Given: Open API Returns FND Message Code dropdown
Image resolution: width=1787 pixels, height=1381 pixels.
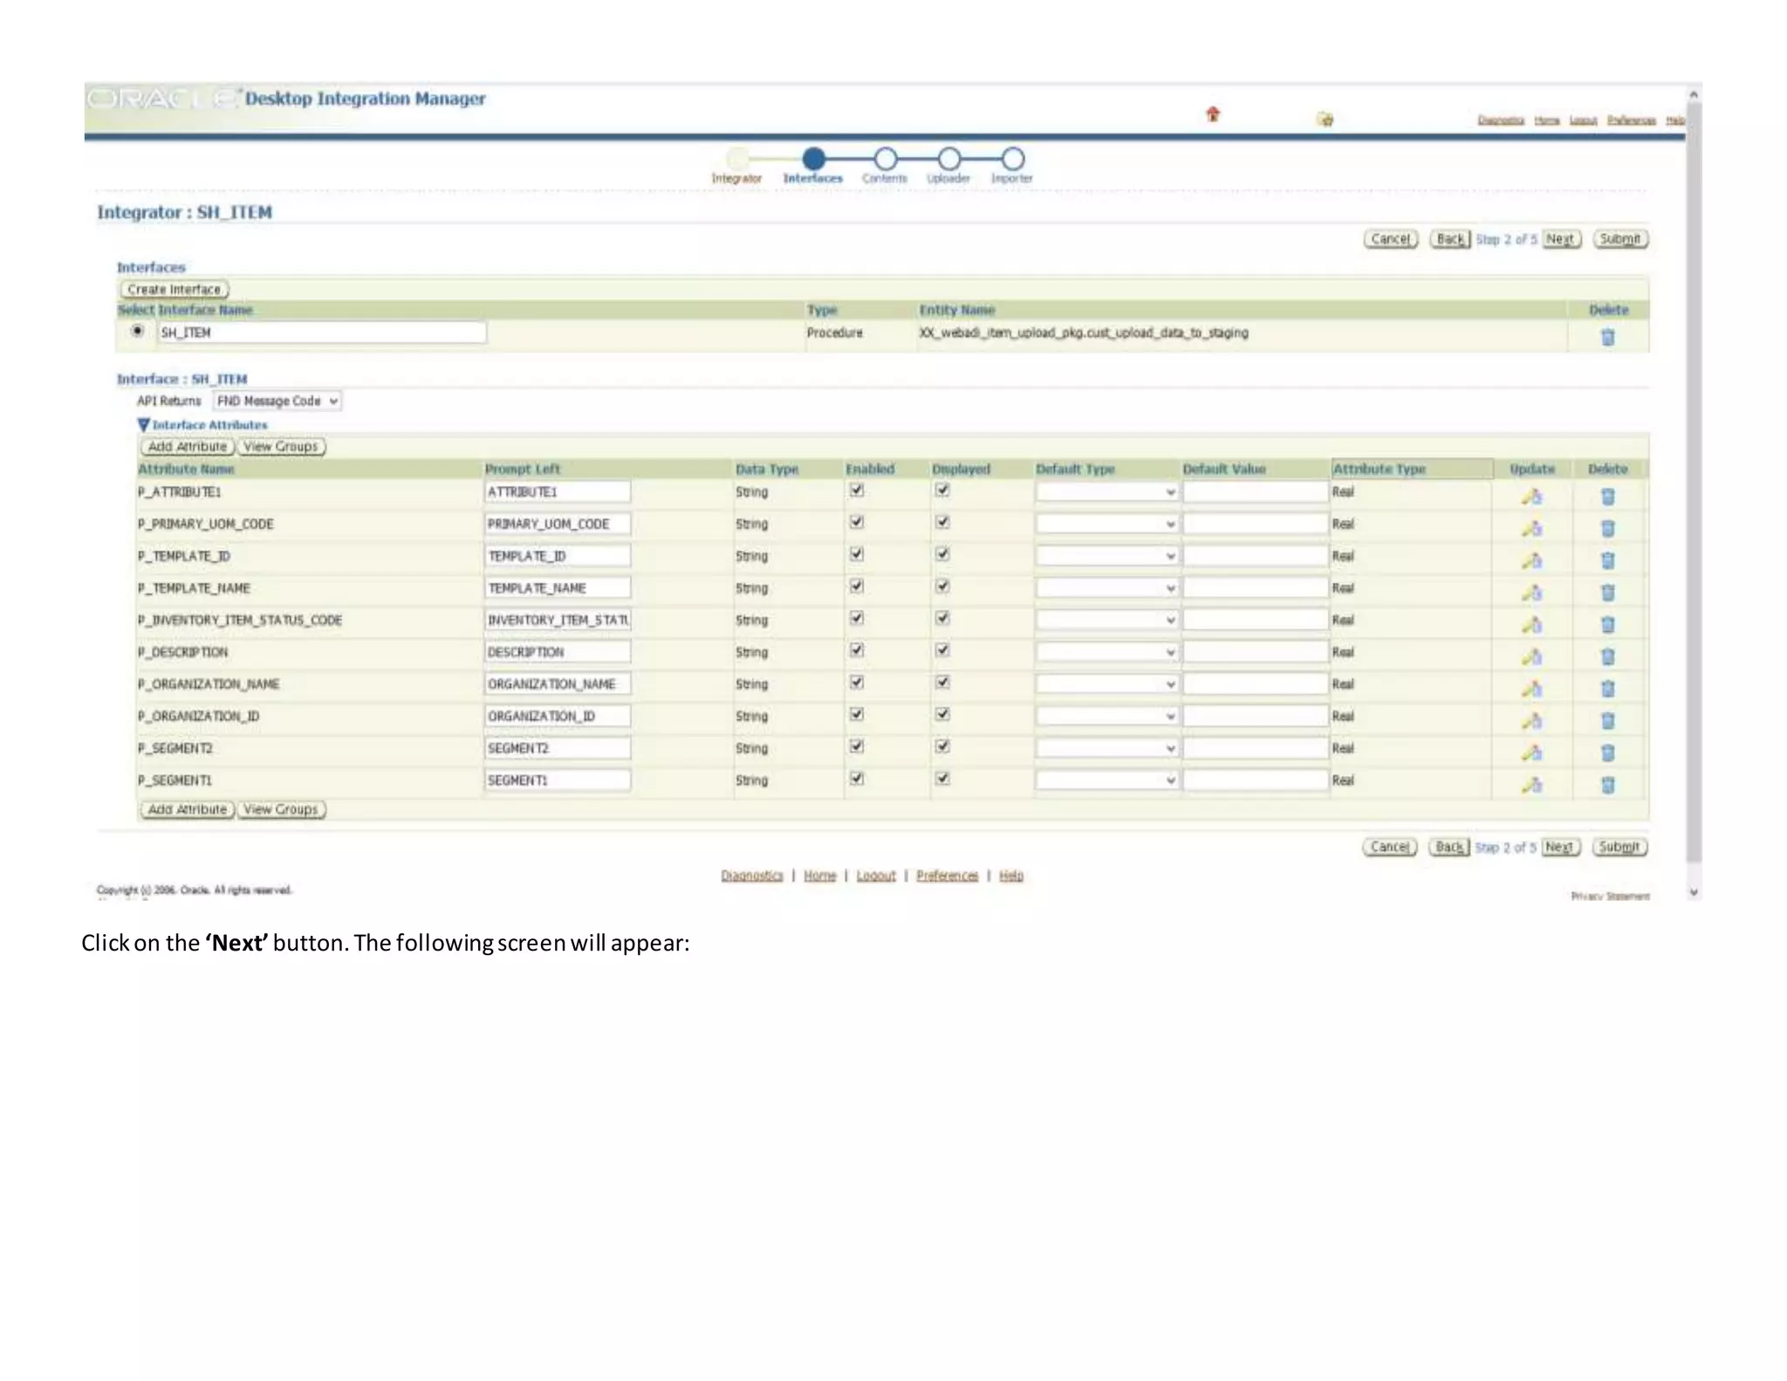Looking at the screenshot, I should pyautogui.click(x=277, y=401).
